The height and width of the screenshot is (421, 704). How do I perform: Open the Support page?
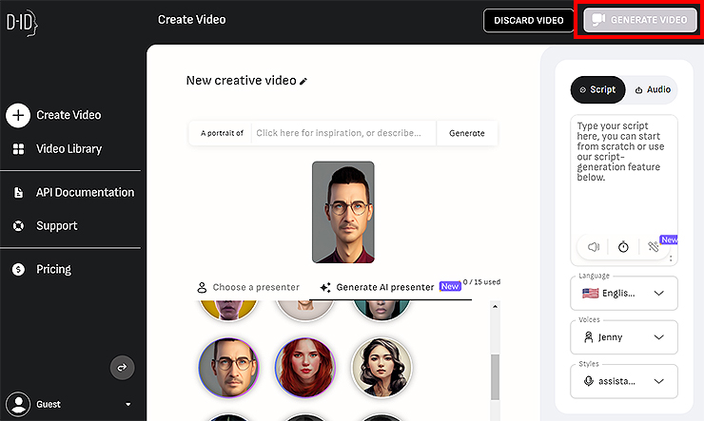(x=57, y=225)
